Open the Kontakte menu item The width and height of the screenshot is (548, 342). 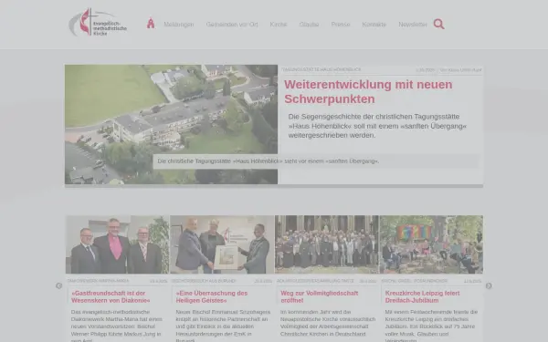(x=374, y=25)
